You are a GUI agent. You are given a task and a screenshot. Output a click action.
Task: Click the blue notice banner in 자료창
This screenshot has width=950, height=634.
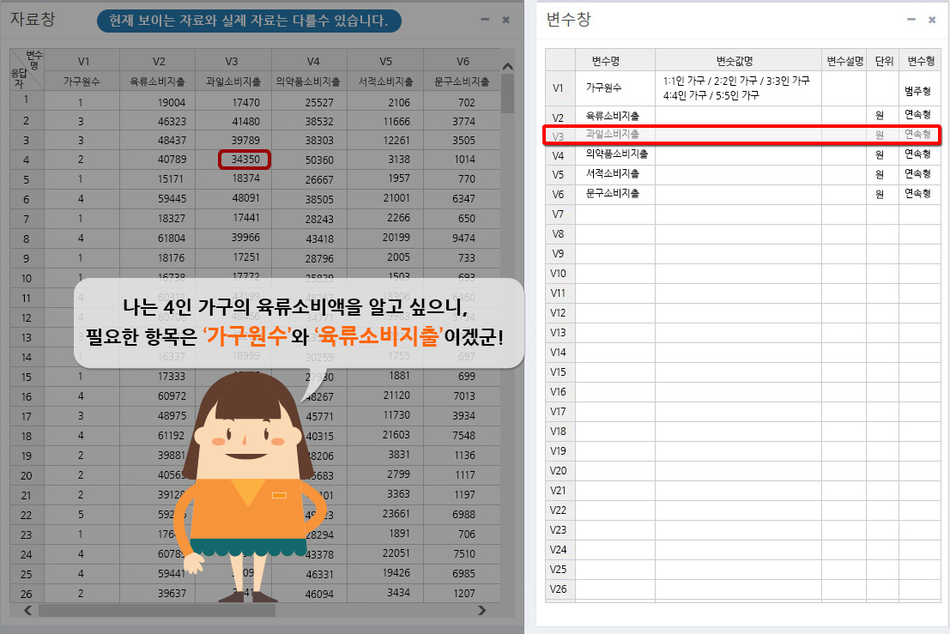(x=249, y=21)
